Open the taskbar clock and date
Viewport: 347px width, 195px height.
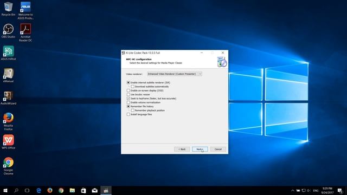tap(327, 191)
